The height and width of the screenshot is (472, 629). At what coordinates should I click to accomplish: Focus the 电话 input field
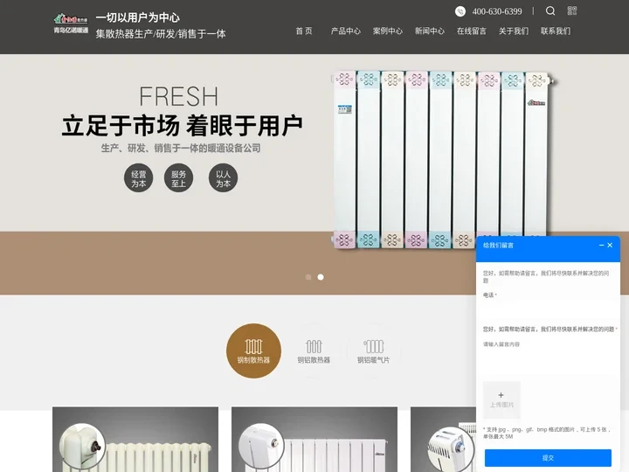coord(548,309)
